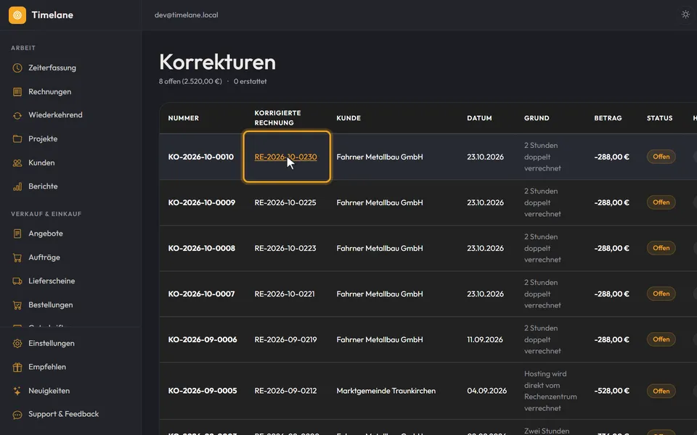The height and width of the screenshot is (435, 697).
Task: Click the date 11.09.2026
Action: tap(484, 339)
